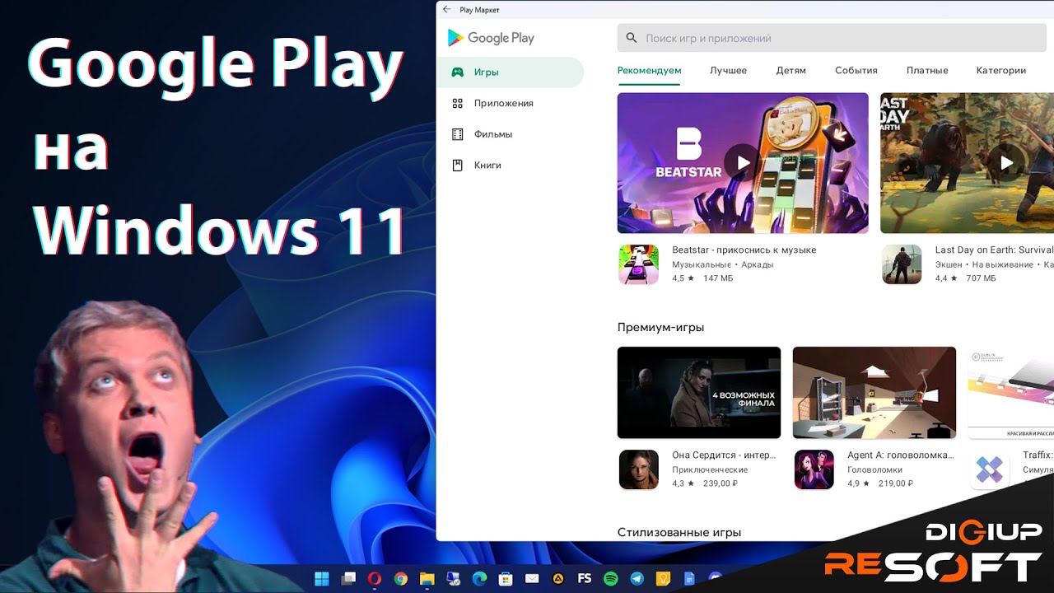
Task: Open the Mail app in the taskbar
Action: pyautogui.click(x=532, y=579)
